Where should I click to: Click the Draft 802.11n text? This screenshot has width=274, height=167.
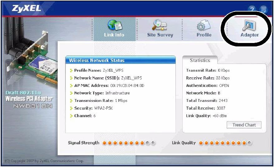pyautogui.click(x=23, y=93)
